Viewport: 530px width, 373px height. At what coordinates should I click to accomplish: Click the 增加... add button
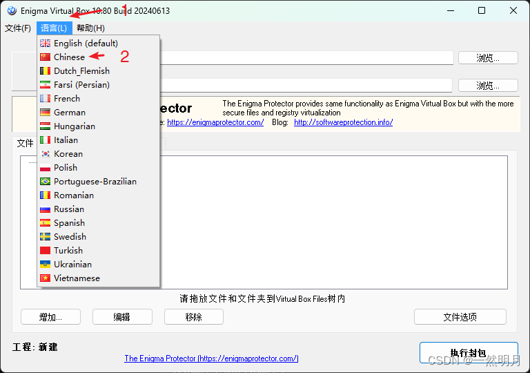tap(50, 317)
